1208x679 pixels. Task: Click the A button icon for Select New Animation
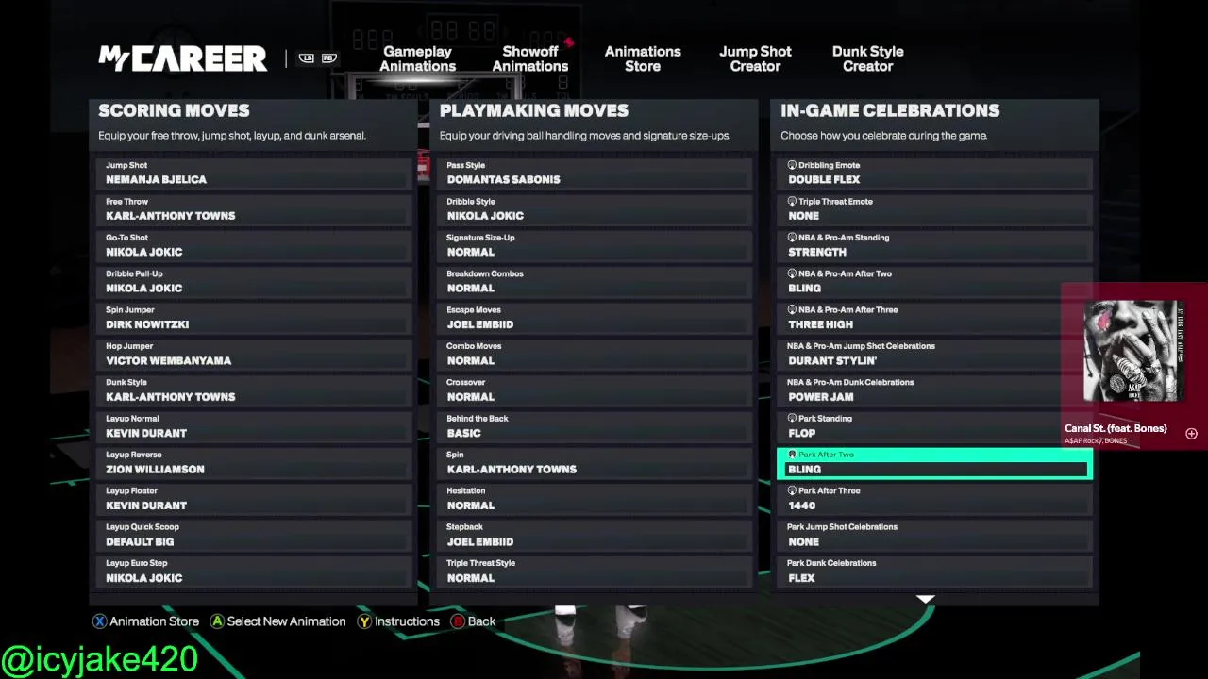(x=217, y=621)
